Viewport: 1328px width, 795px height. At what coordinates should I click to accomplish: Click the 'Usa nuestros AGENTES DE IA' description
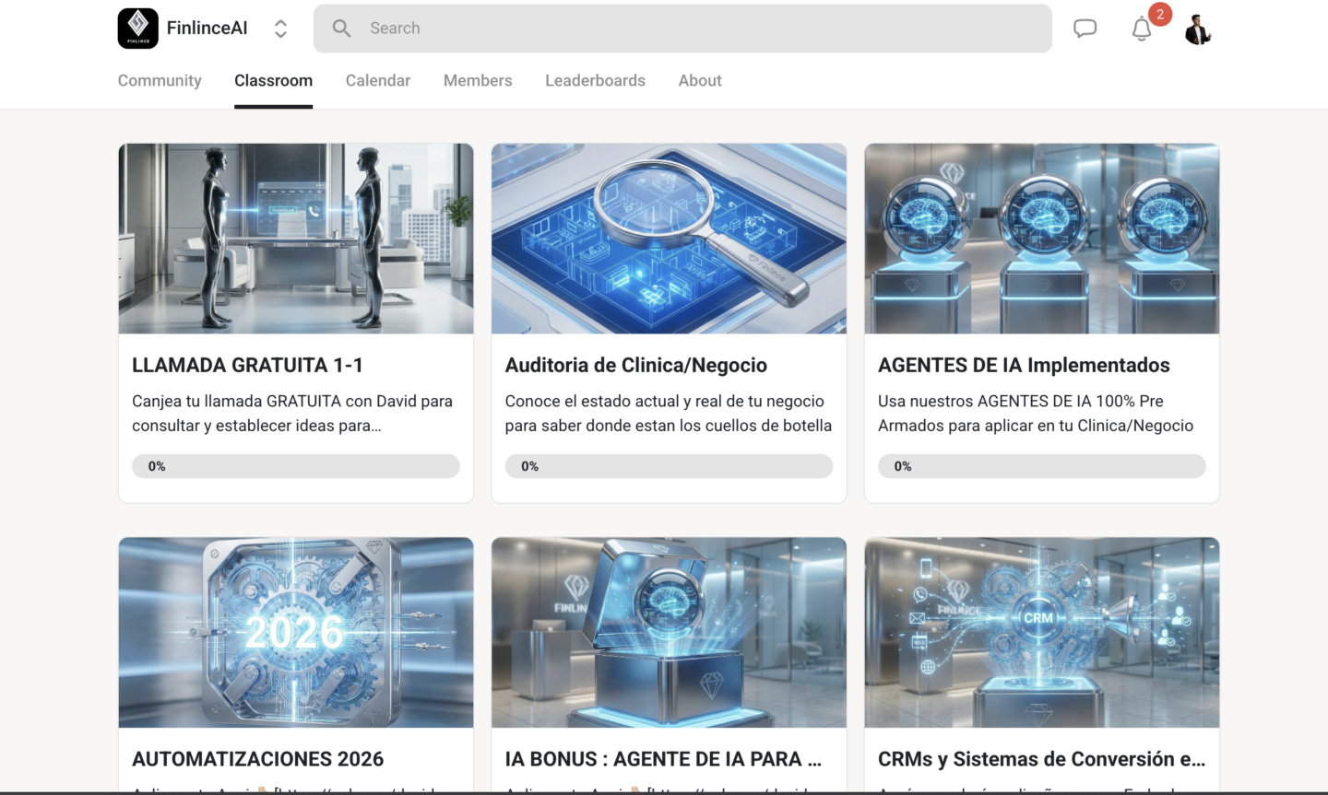[1036, 414]
